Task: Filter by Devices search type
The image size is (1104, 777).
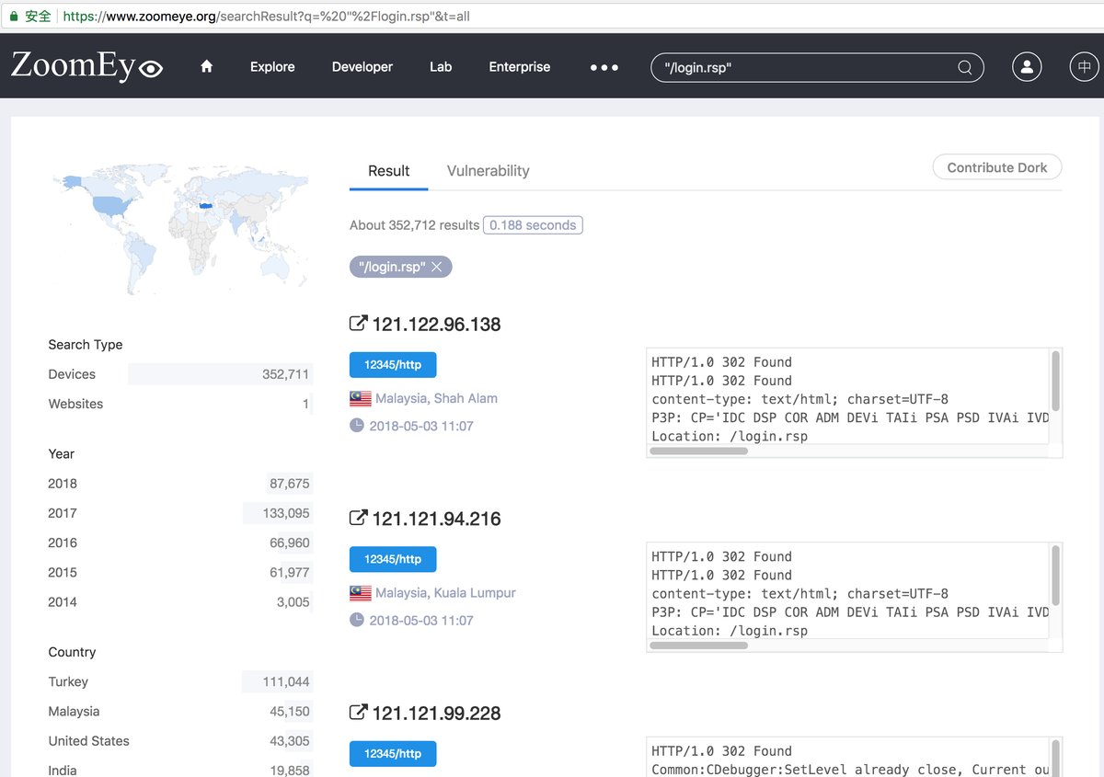Action: pos(180,374)
